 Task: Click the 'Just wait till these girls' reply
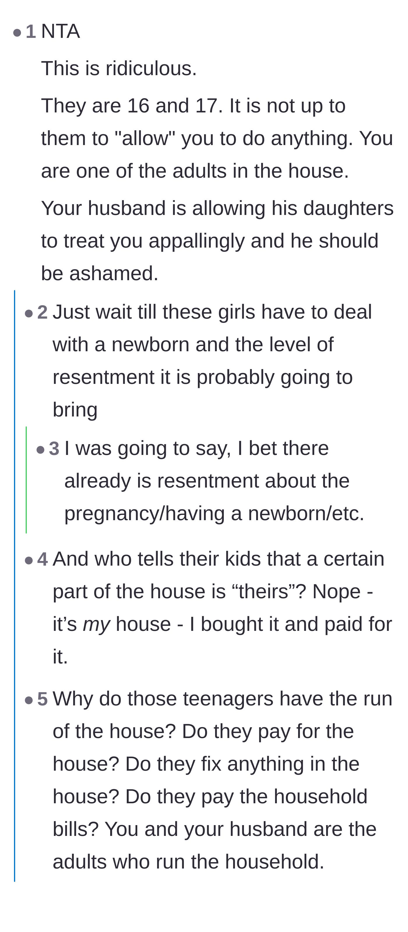click(x=212, y=361)
